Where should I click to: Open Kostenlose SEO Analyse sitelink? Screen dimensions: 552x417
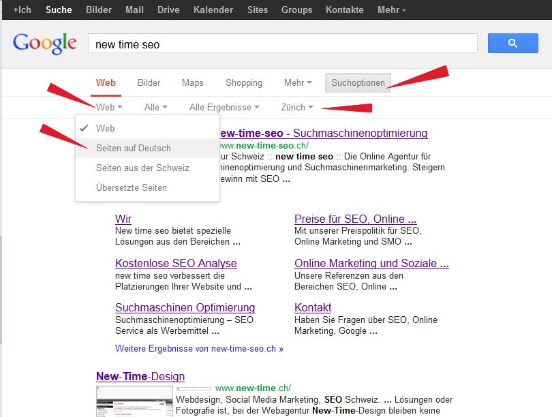point(176,263)
